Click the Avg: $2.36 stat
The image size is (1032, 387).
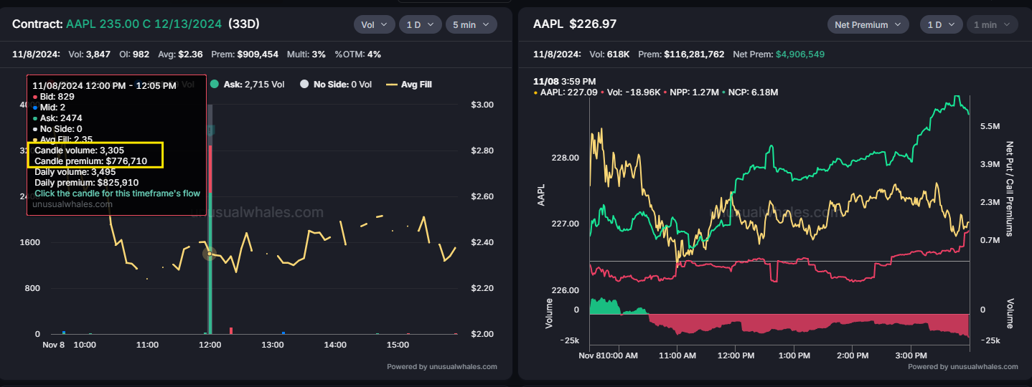point(180,54)
